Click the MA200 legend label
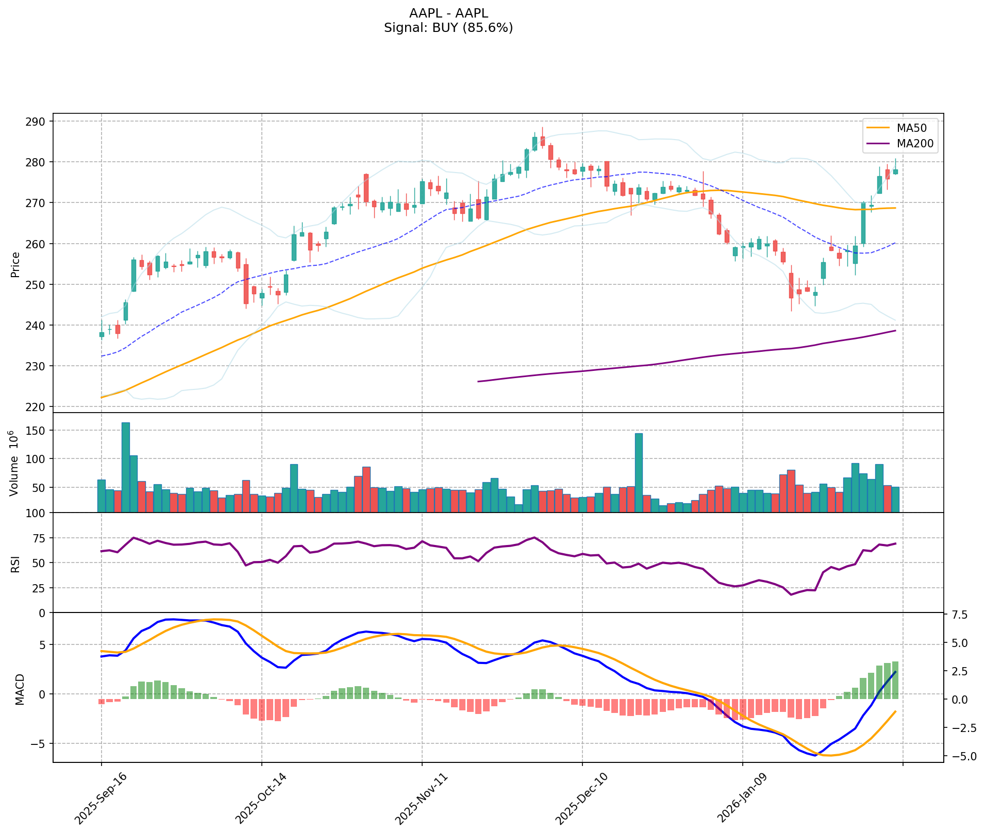The height and width of the screenshot is (834, 985). tap(915, 144)
